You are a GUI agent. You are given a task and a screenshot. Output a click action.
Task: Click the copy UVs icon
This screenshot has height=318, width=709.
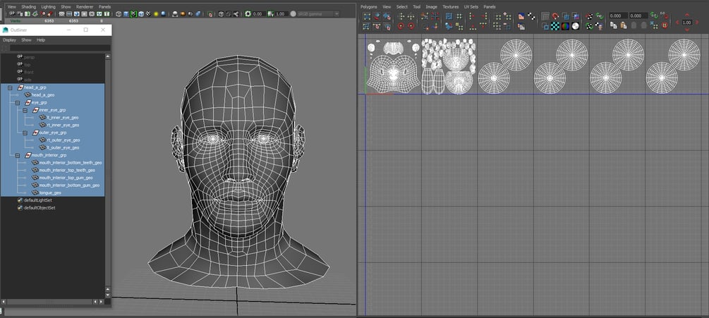click(x=612, y=26)
